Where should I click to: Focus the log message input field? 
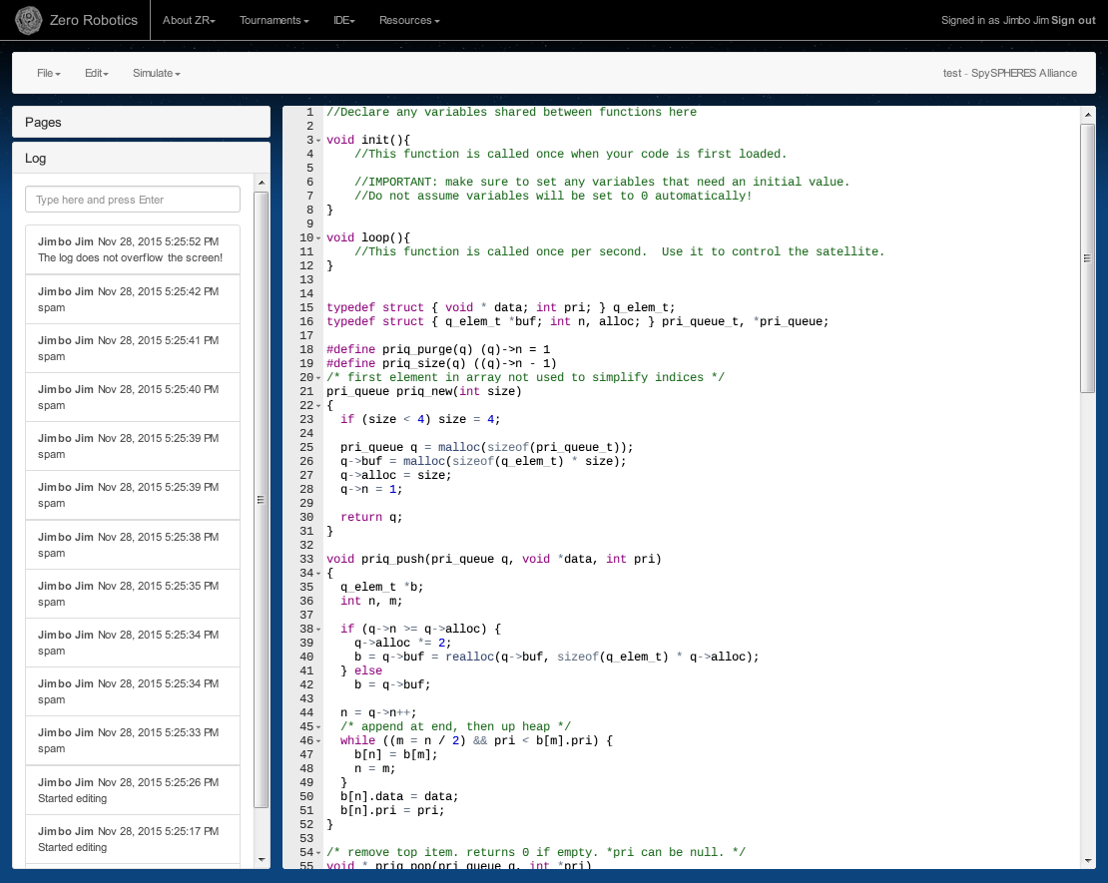(133, 200)
